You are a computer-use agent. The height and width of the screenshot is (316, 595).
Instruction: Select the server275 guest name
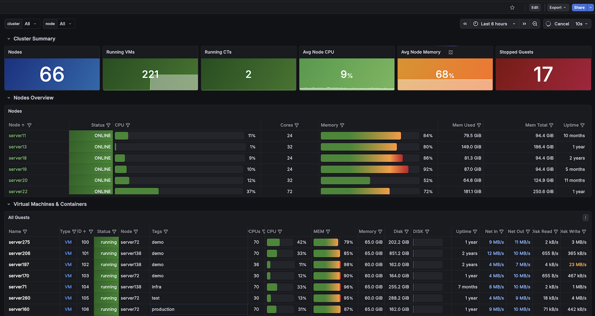[x=19, y=242]
